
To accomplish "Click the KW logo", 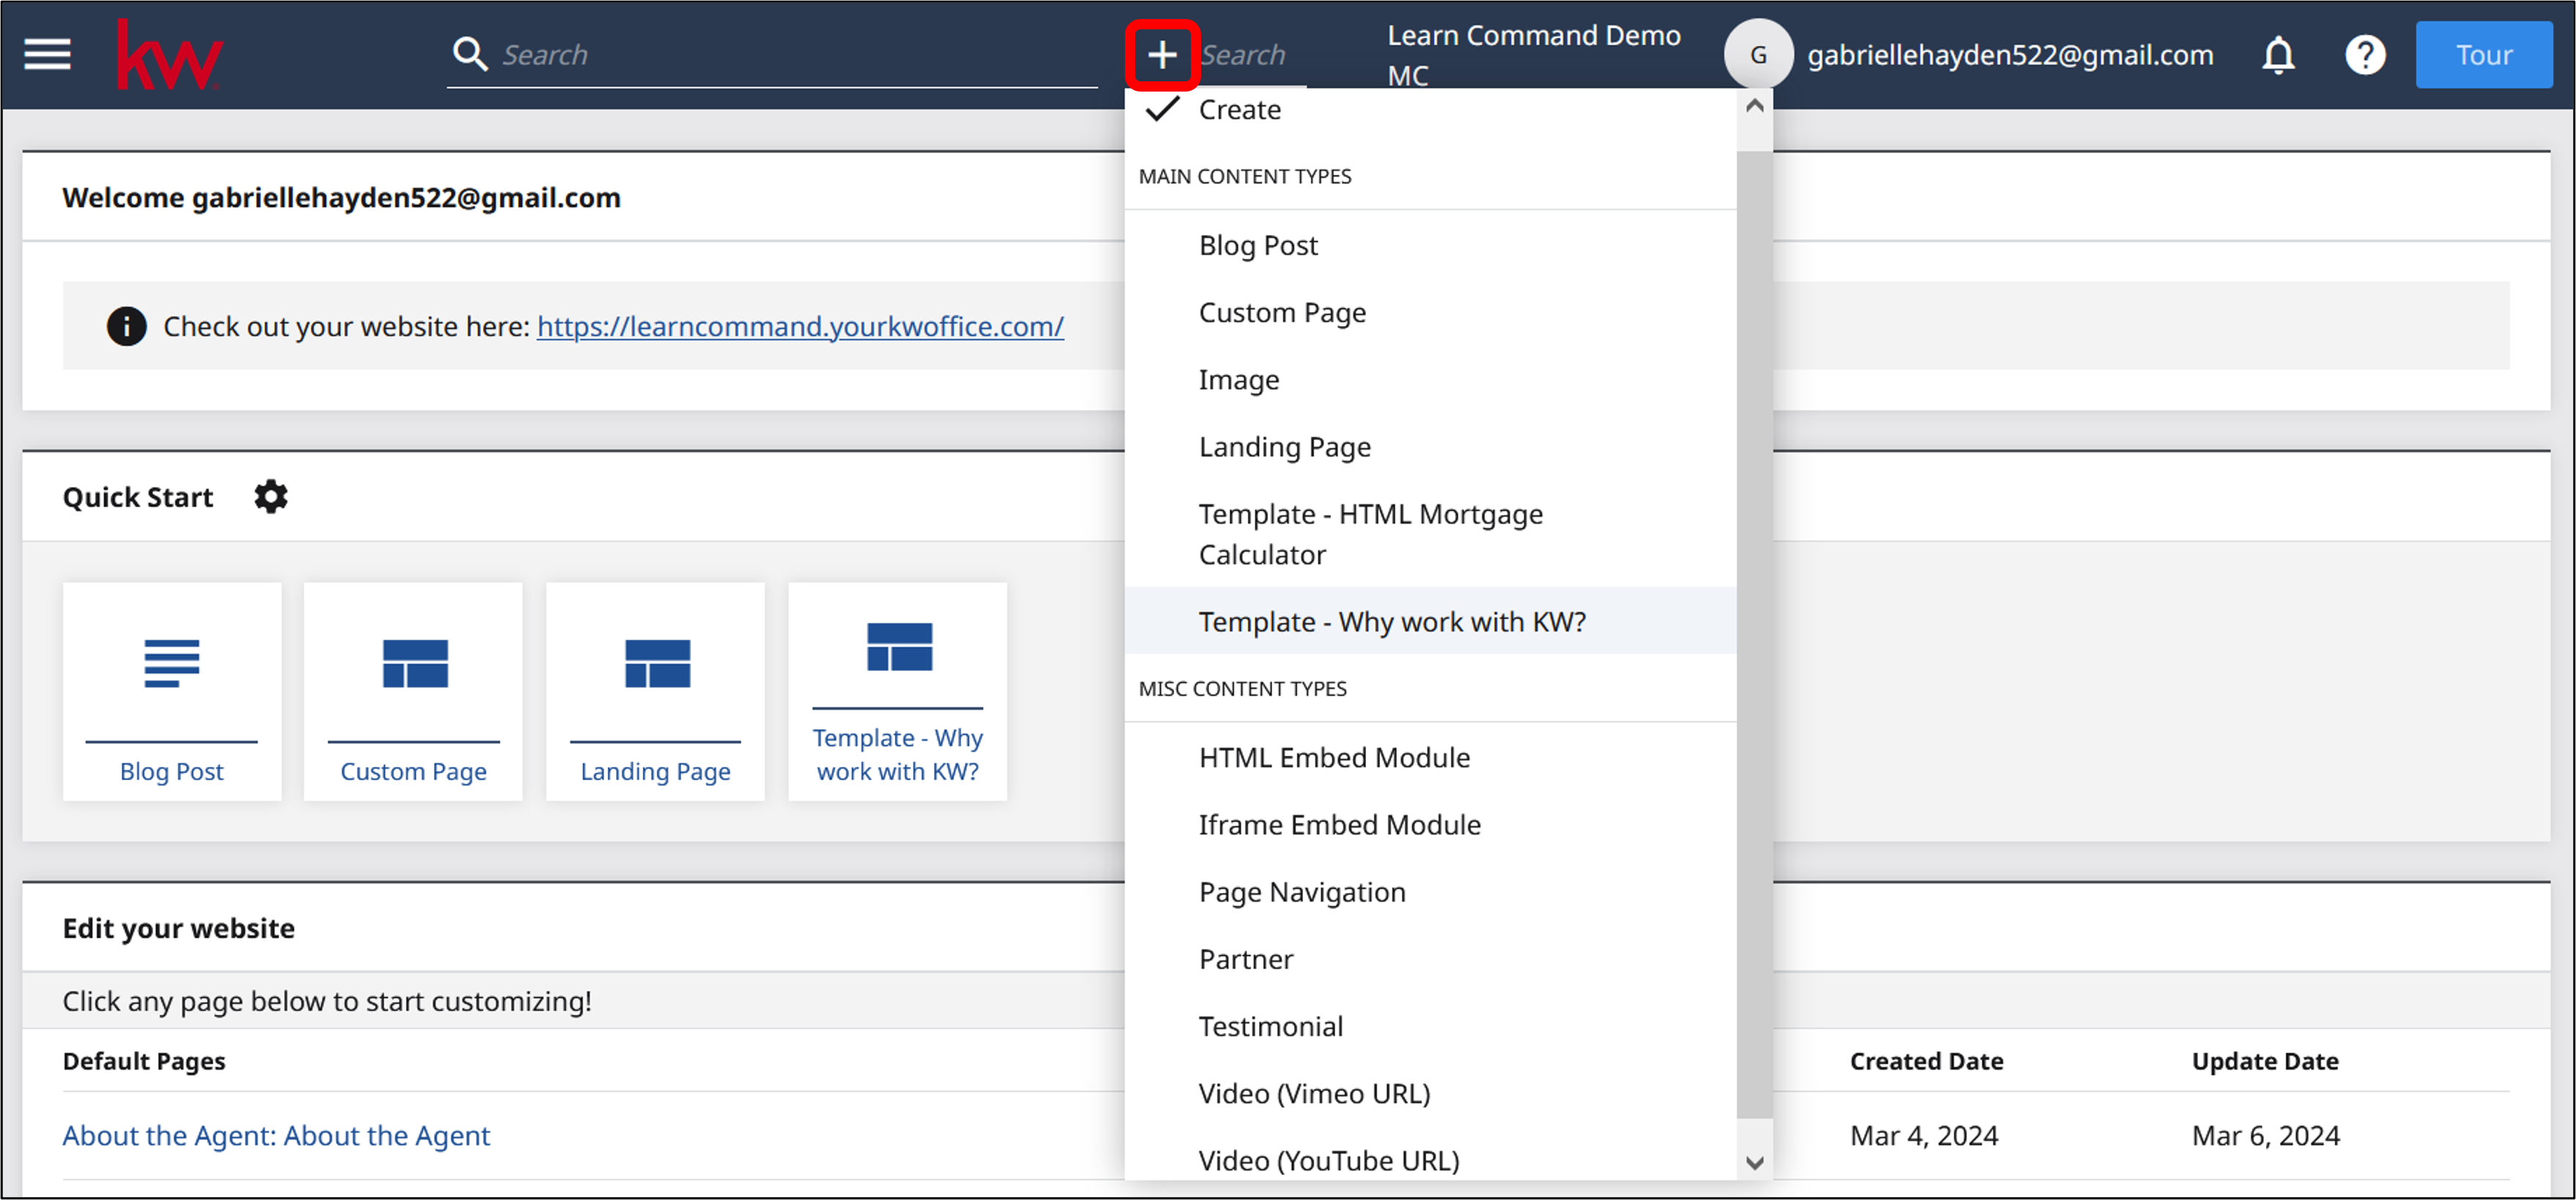I will pos(169,55).
